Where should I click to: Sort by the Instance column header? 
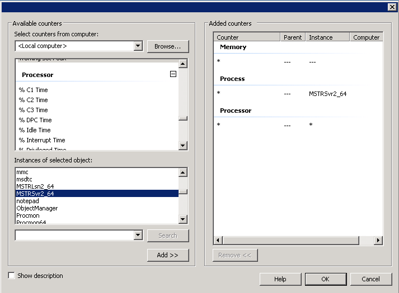pos(327,37)
